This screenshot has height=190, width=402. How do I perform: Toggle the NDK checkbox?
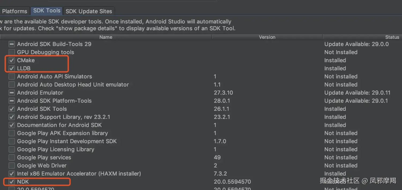[12, 182]
